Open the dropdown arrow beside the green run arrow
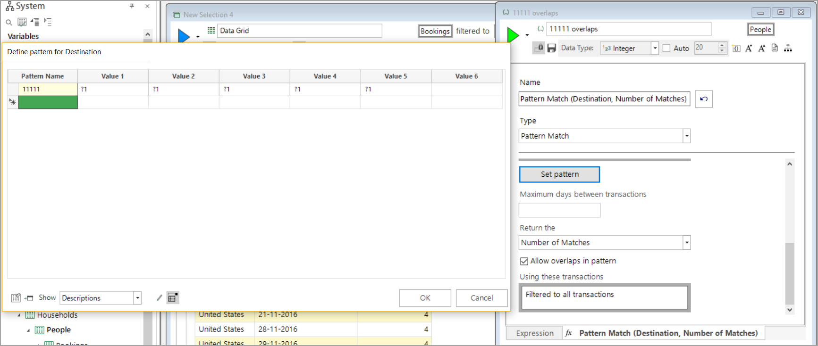The width and height of the screenshot is (818, 346). 527,35
